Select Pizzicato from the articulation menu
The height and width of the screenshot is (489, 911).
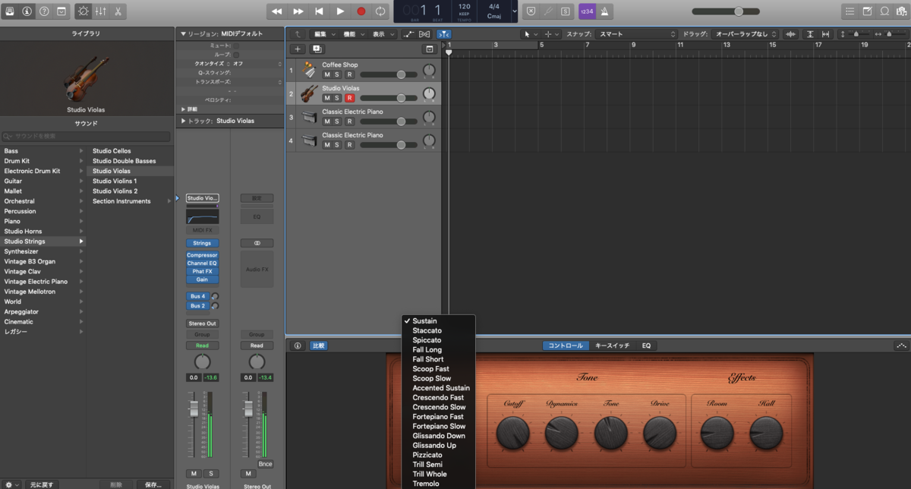tap(427, 455)
